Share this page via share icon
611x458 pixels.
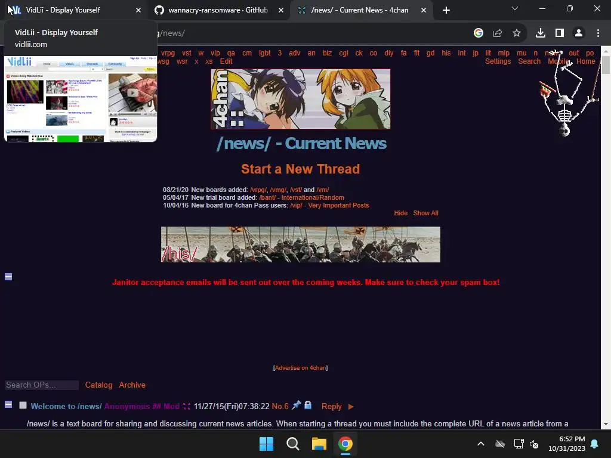click(498, 33)
